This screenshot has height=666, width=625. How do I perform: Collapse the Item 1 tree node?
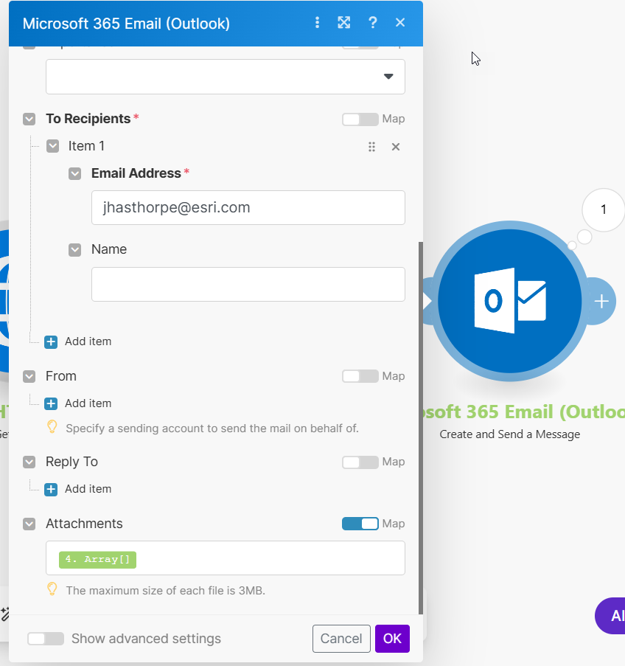[x=52, y=146]
